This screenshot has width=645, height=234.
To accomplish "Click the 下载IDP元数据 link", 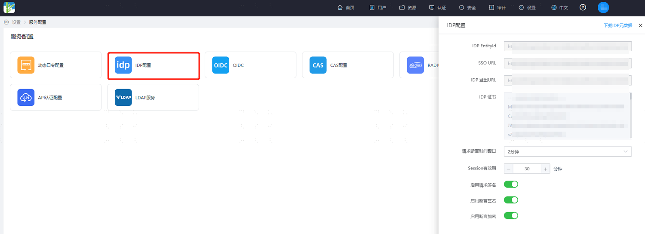I will (x=618, y=25).
